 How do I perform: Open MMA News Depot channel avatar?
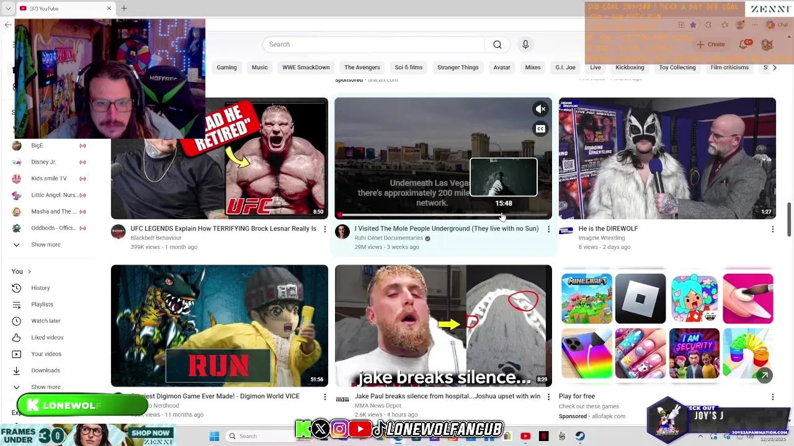point(342,399)
